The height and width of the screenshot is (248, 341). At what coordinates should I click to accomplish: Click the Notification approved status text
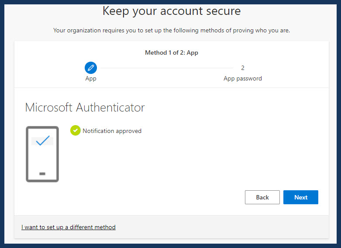pyautogui.click(x=112, y=131)
